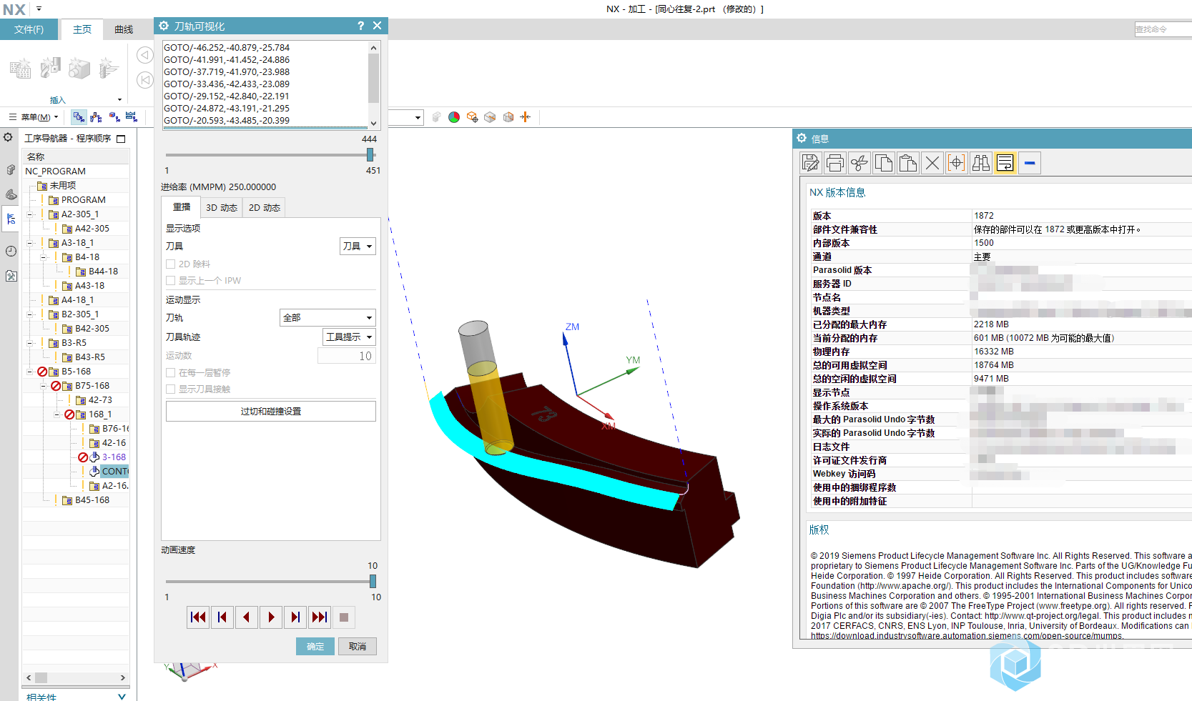Click the Copy icon in Information window
1192x701 pixels.
point(884,163)
